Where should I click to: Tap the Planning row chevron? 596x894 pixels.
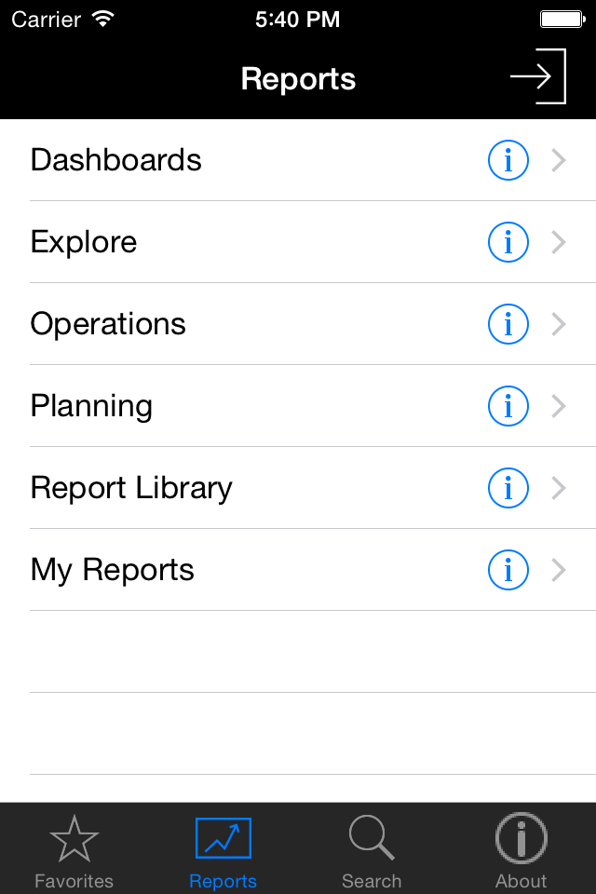click(x=559, y=406)
